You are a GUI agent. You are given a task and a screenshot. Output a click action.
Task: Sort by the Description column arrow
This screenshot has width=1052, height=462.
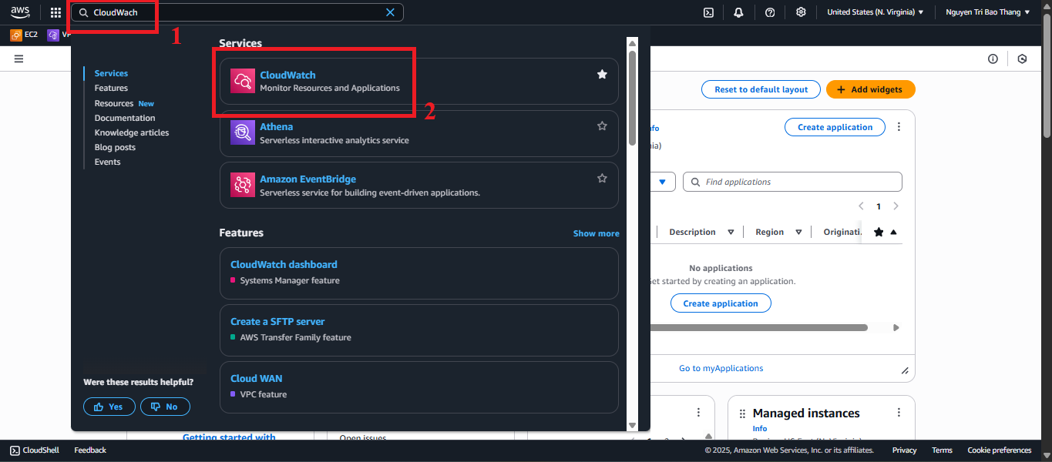731,232
